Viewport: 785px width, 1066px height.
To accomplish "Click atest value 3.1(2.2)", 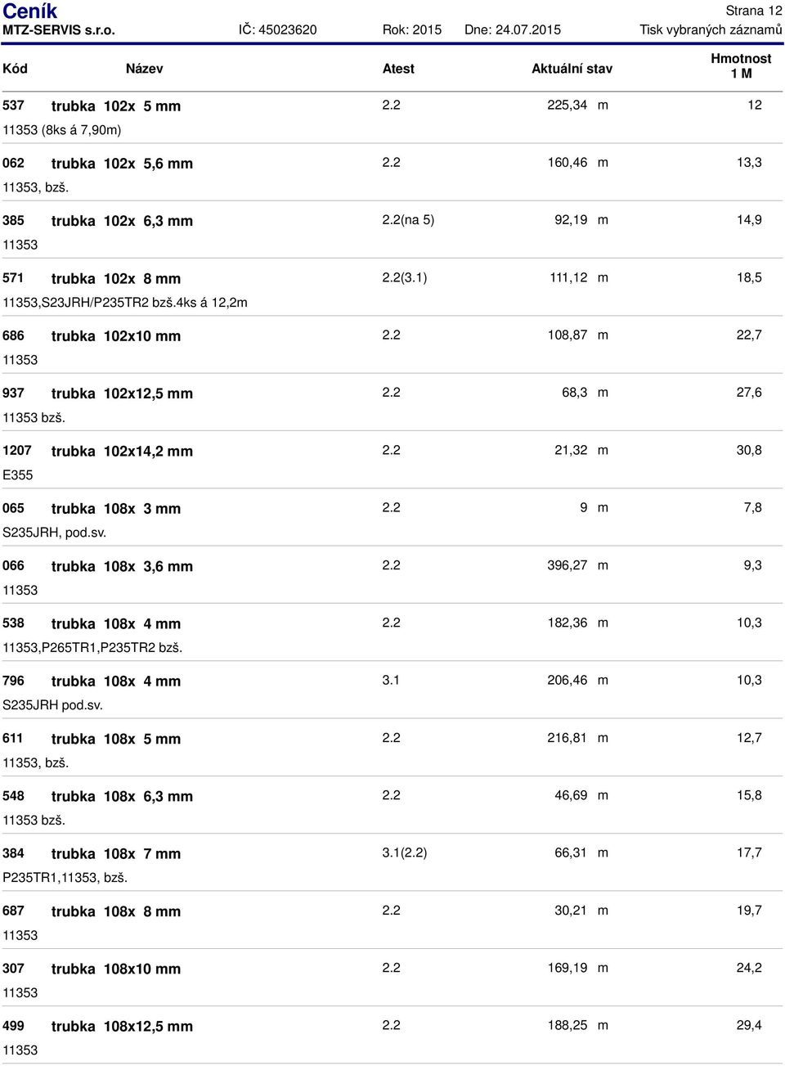I will (x=404, y=852).
